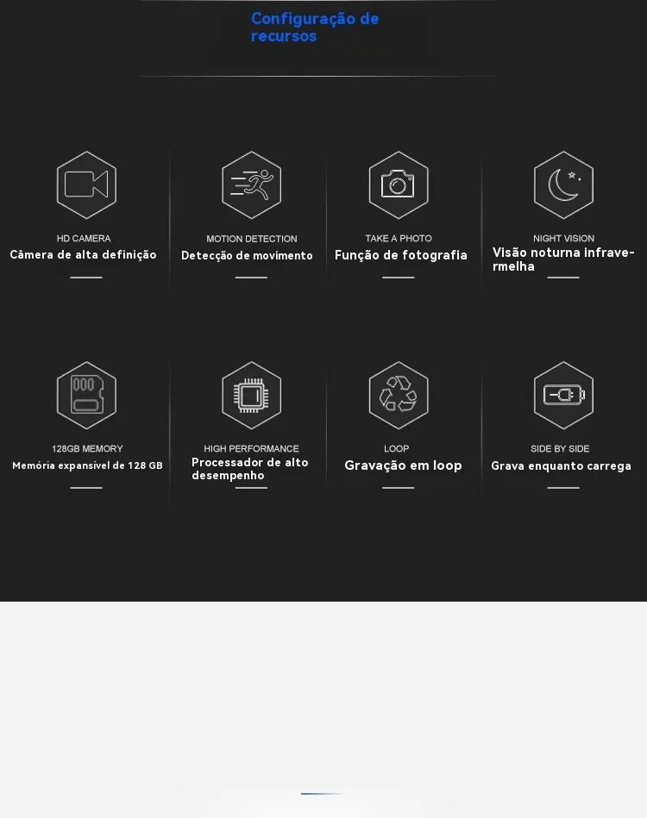Click the HD camera video icon

(x=86, y=184)
